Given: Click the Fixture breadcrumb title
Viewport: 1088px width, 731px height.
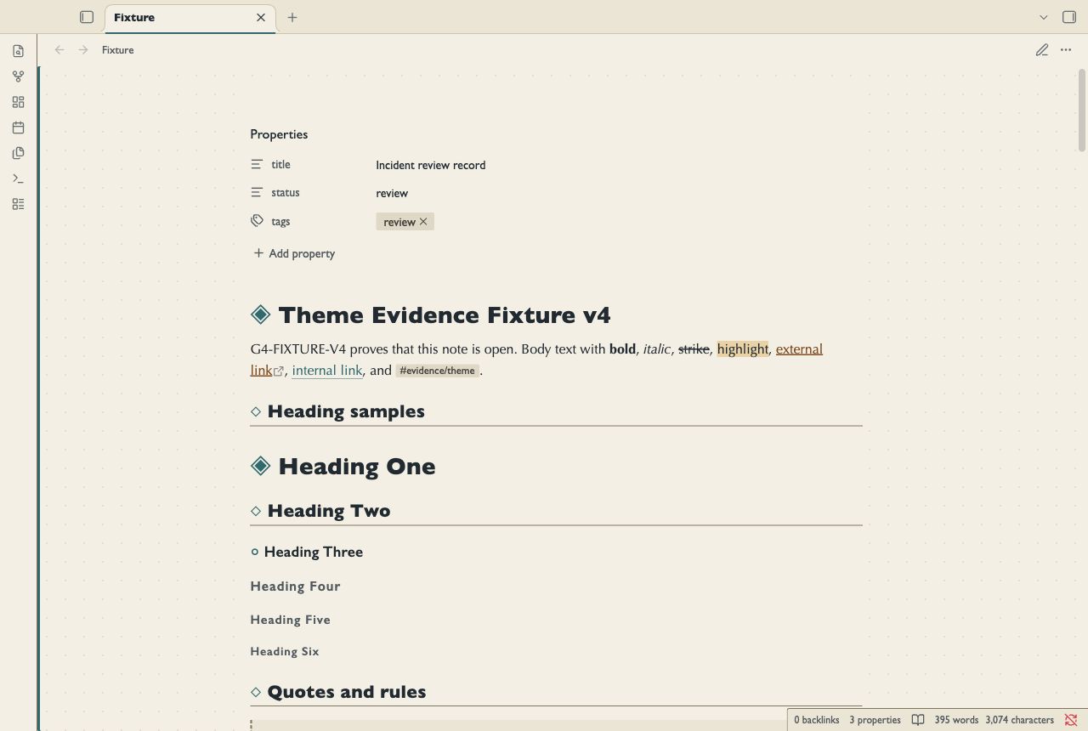Looking at the screenshot, I should (118, 50).
